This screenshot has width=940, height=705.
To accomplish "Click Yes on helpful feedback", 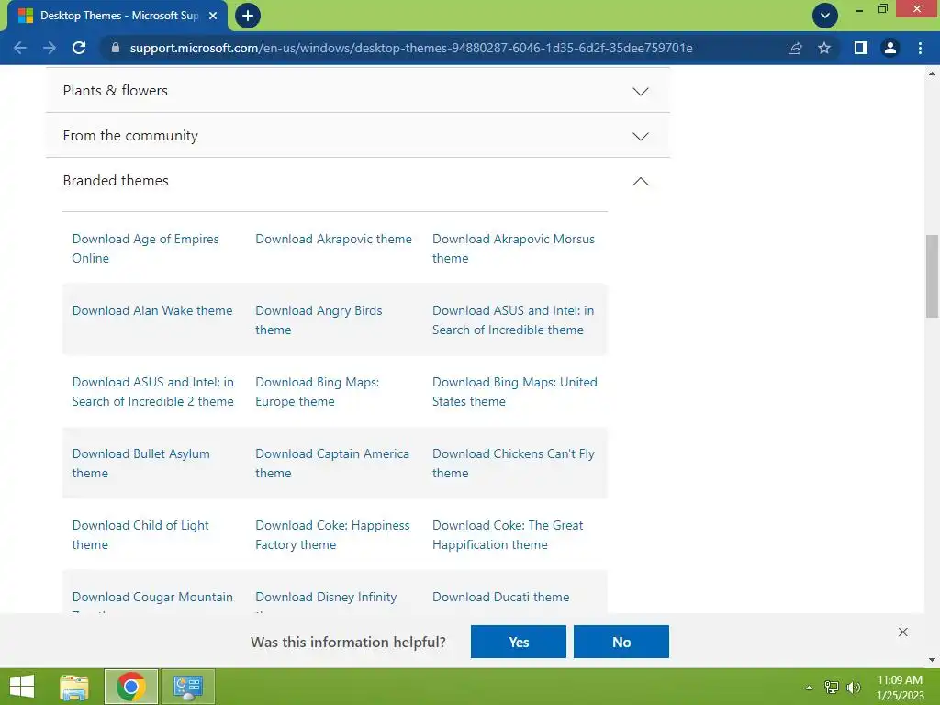I will coord(519,642).
